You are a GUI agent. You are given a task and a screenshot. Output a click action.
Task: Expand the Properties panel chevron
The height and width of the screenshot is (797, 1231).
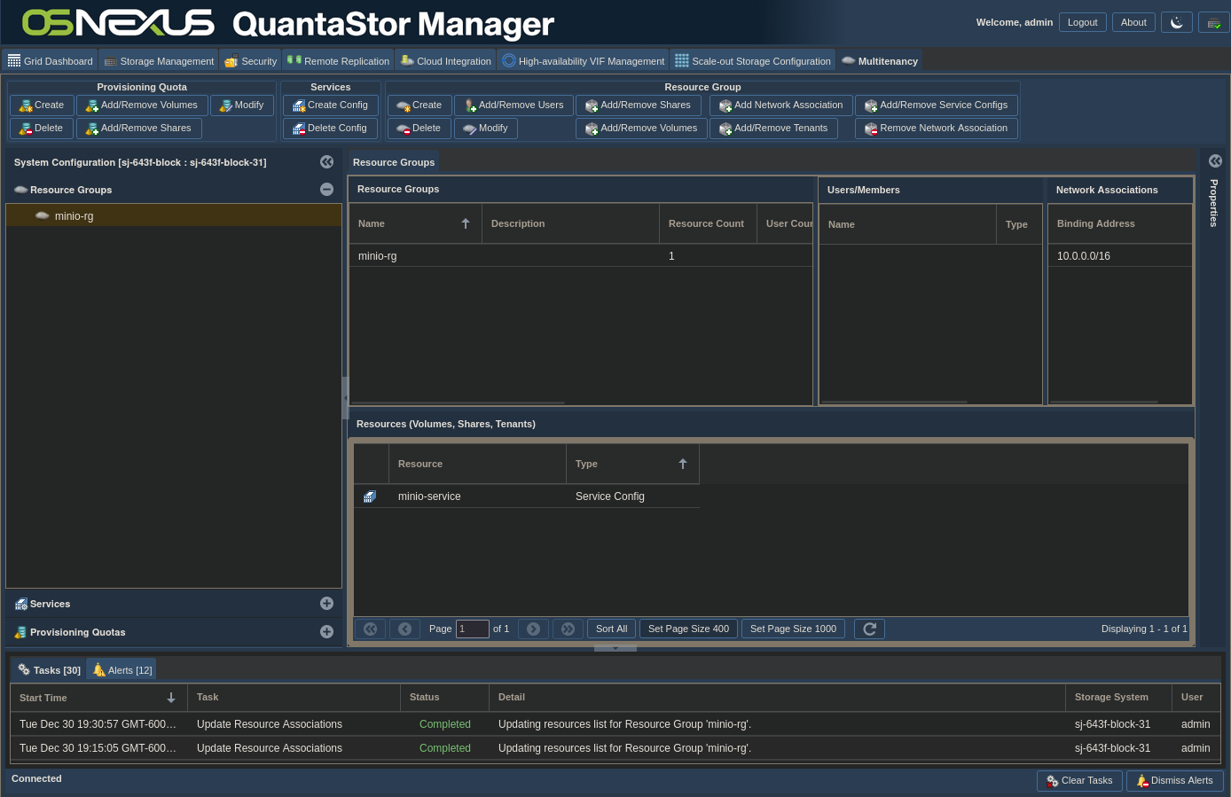tap(1215, 161)
